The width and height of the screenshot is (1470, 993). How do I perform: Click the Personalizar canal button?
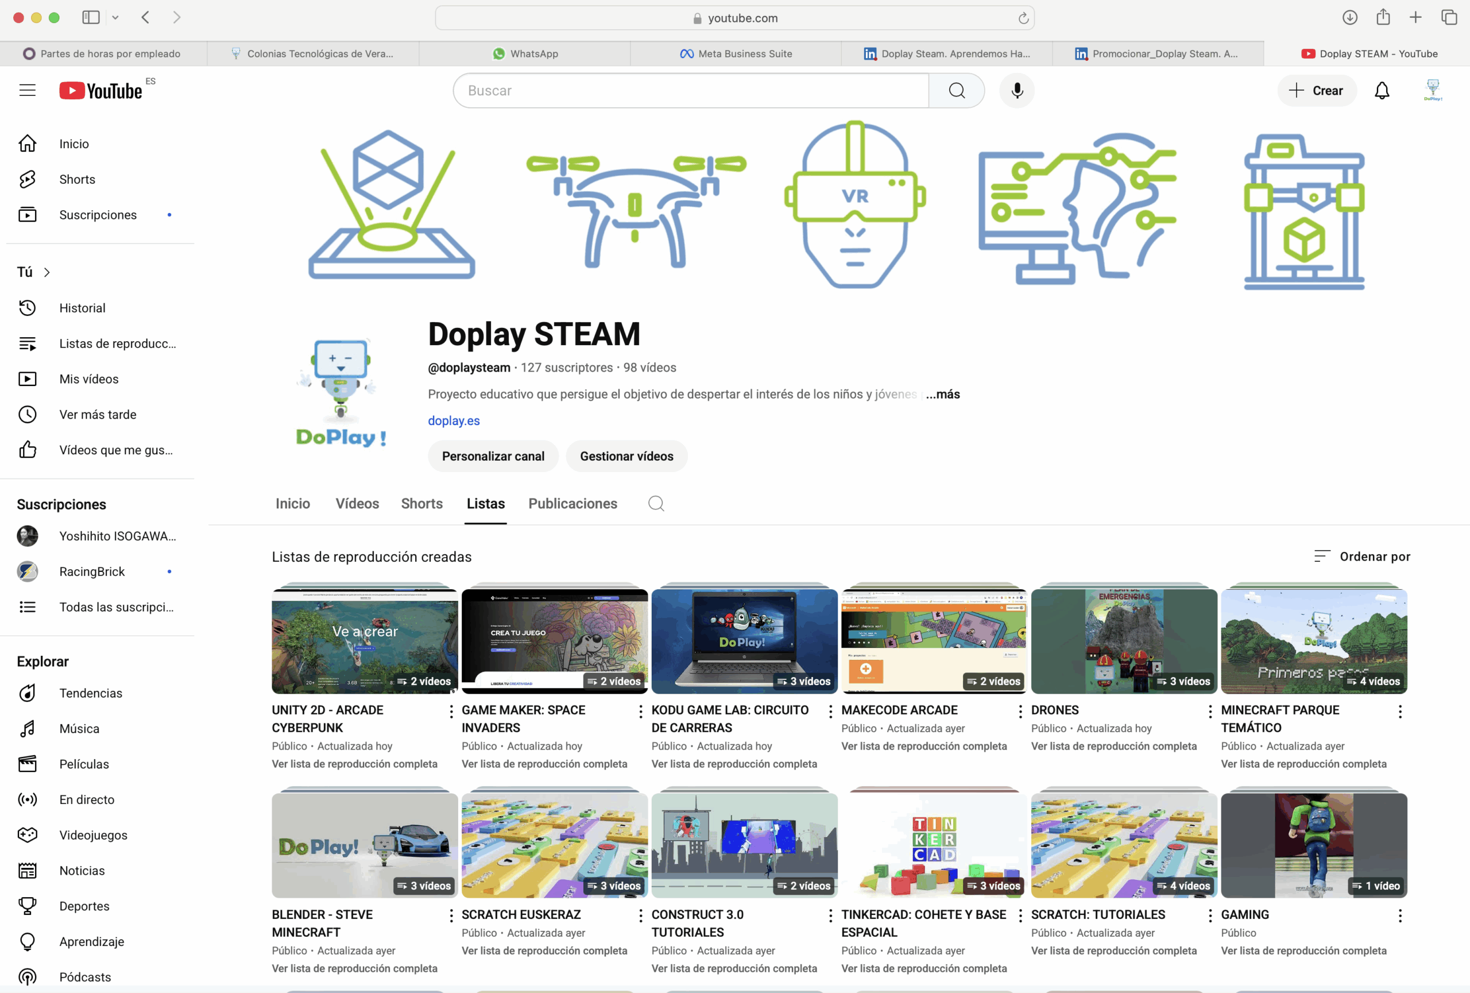493,456
